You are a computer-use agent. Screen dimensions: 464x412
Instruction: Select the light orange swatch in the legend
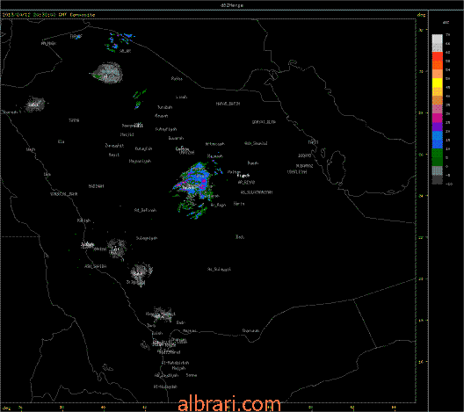tap(438, 74)
